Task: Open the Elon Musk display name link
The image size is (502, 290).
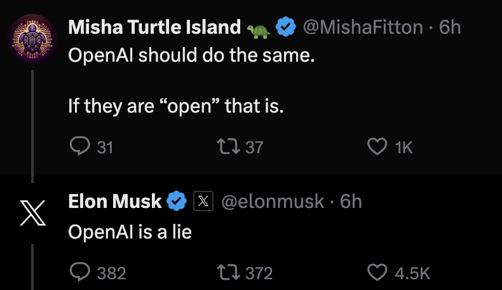Action: coord(115,202)
